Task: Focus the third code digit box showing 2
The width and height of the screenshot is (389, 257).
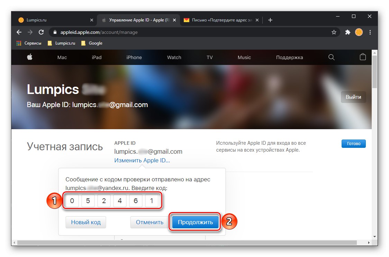Action: [104, 201]
